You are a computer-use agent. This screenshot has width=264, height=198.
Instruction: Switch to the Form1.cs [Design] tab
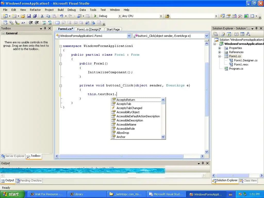tap(89, 29)
